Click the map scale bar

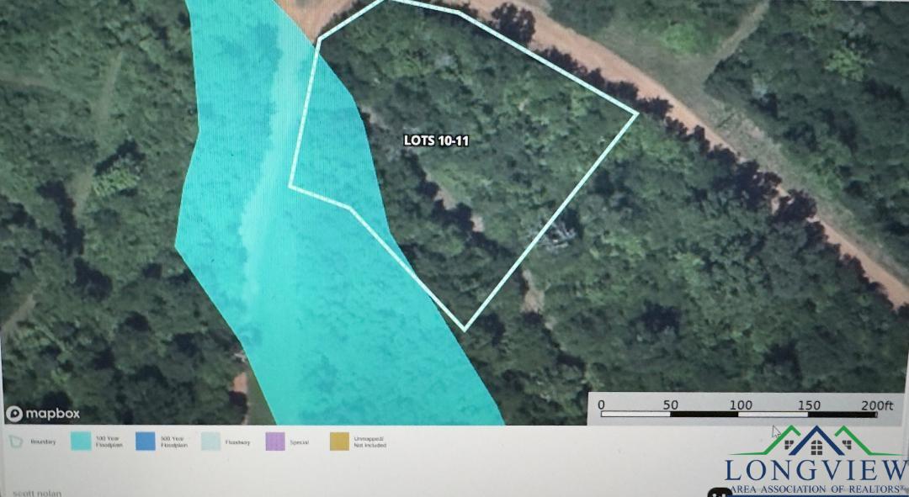738,414
